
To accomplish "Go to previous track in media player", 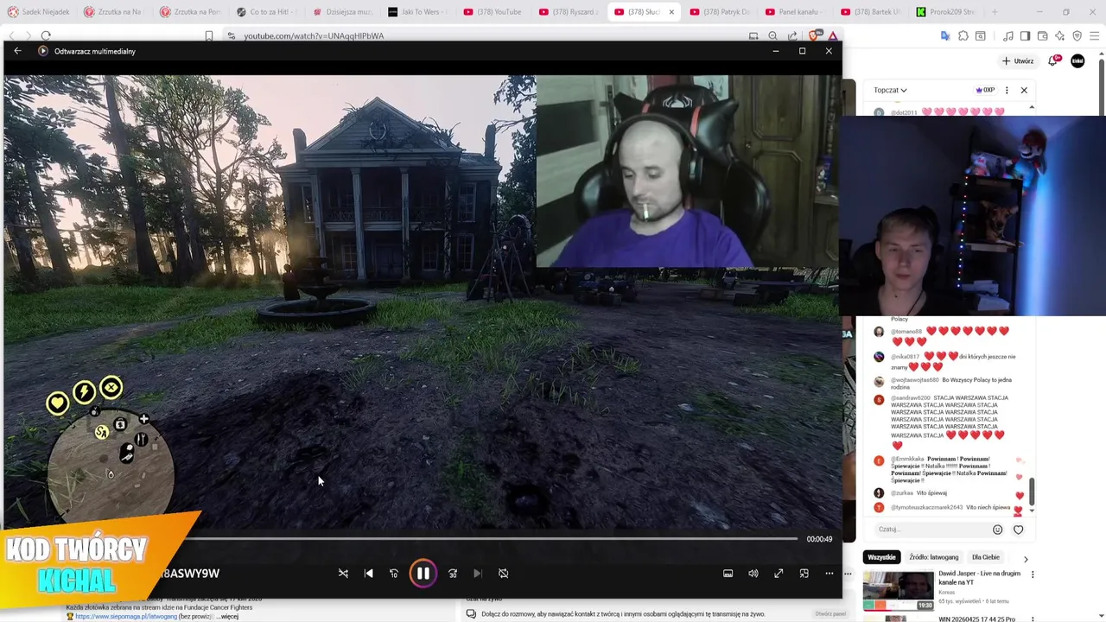I will coord(369,574).
